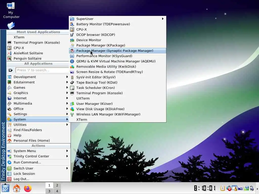Click the TDERandRTray screen resize icon
Image resolution: width=259 pixels, height=194 pixels.
coord(72,72)
